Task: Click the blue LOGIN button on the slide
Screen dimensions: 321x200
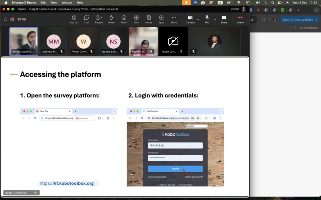Action: click(x=175, y=169)
